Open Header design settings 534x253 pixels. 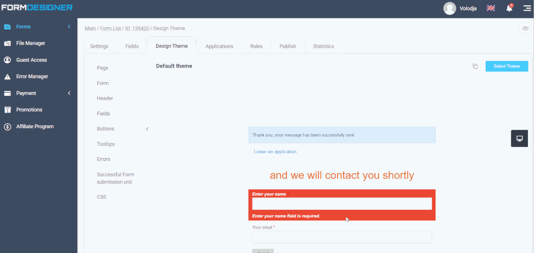105,98
